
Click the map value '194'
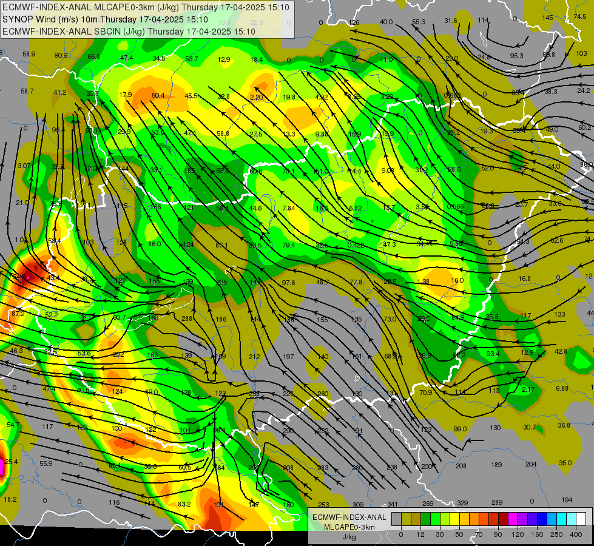click(x=567, y=500)
